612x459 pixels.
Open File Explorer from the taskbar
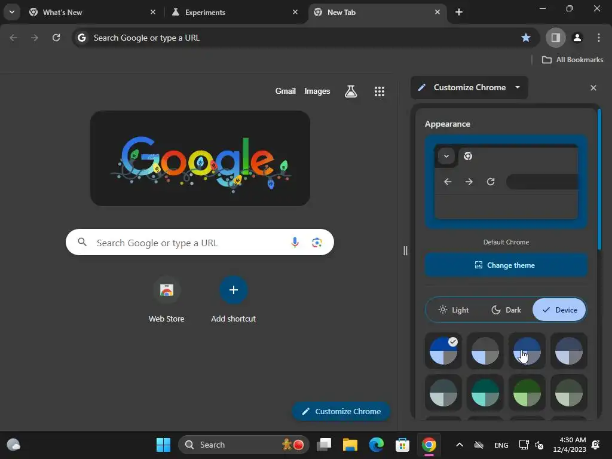(350, 445)
